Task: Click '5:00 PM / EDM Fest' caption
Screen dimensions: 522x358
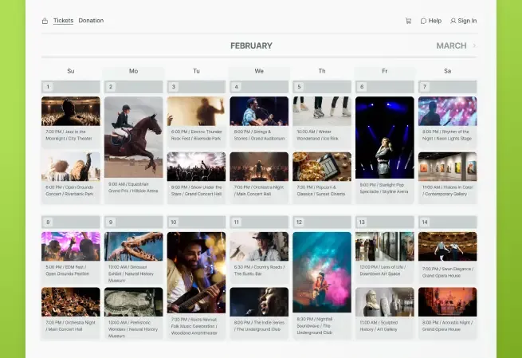Action: pos(67,270)
